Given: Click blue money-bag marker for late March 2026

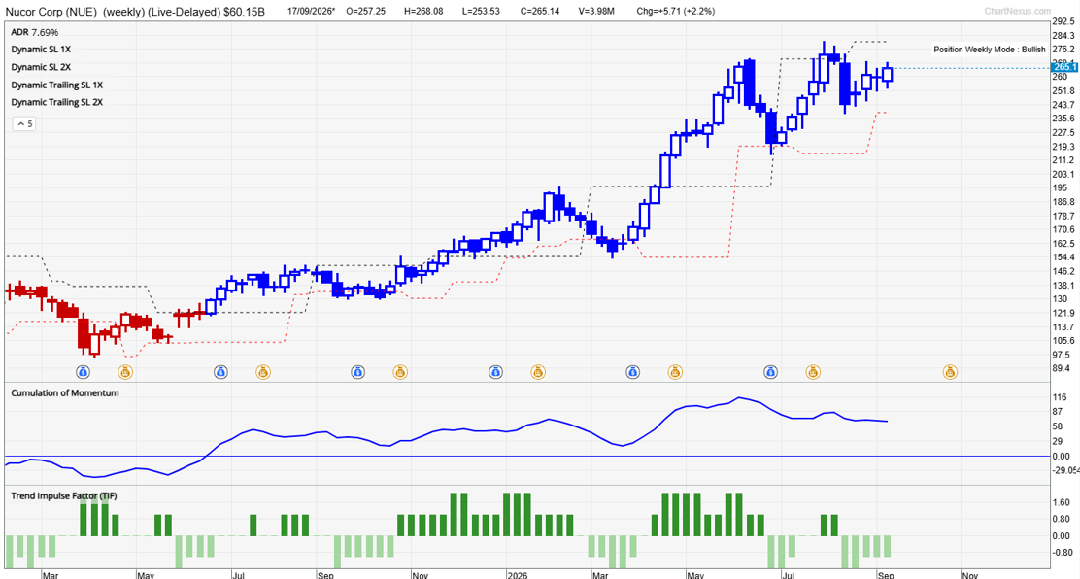Looking at the screenshot, I should (633, 372).
